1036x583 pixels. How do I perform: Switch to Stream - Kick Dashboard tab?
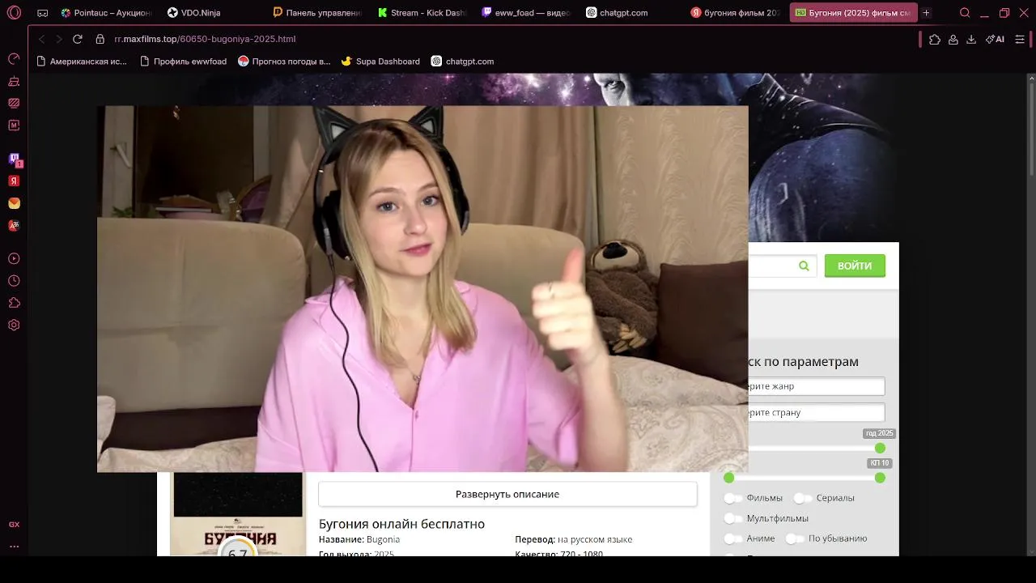[422, 13]
